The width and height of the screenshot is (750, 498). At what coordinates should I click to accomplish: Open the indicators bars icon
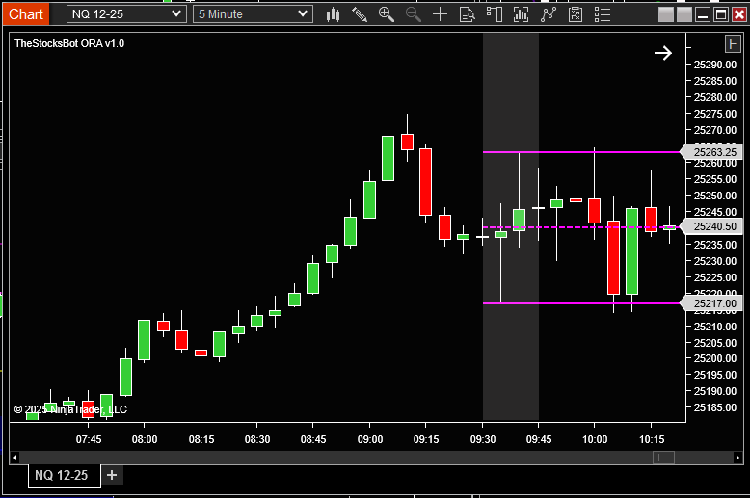coord(521,14)
